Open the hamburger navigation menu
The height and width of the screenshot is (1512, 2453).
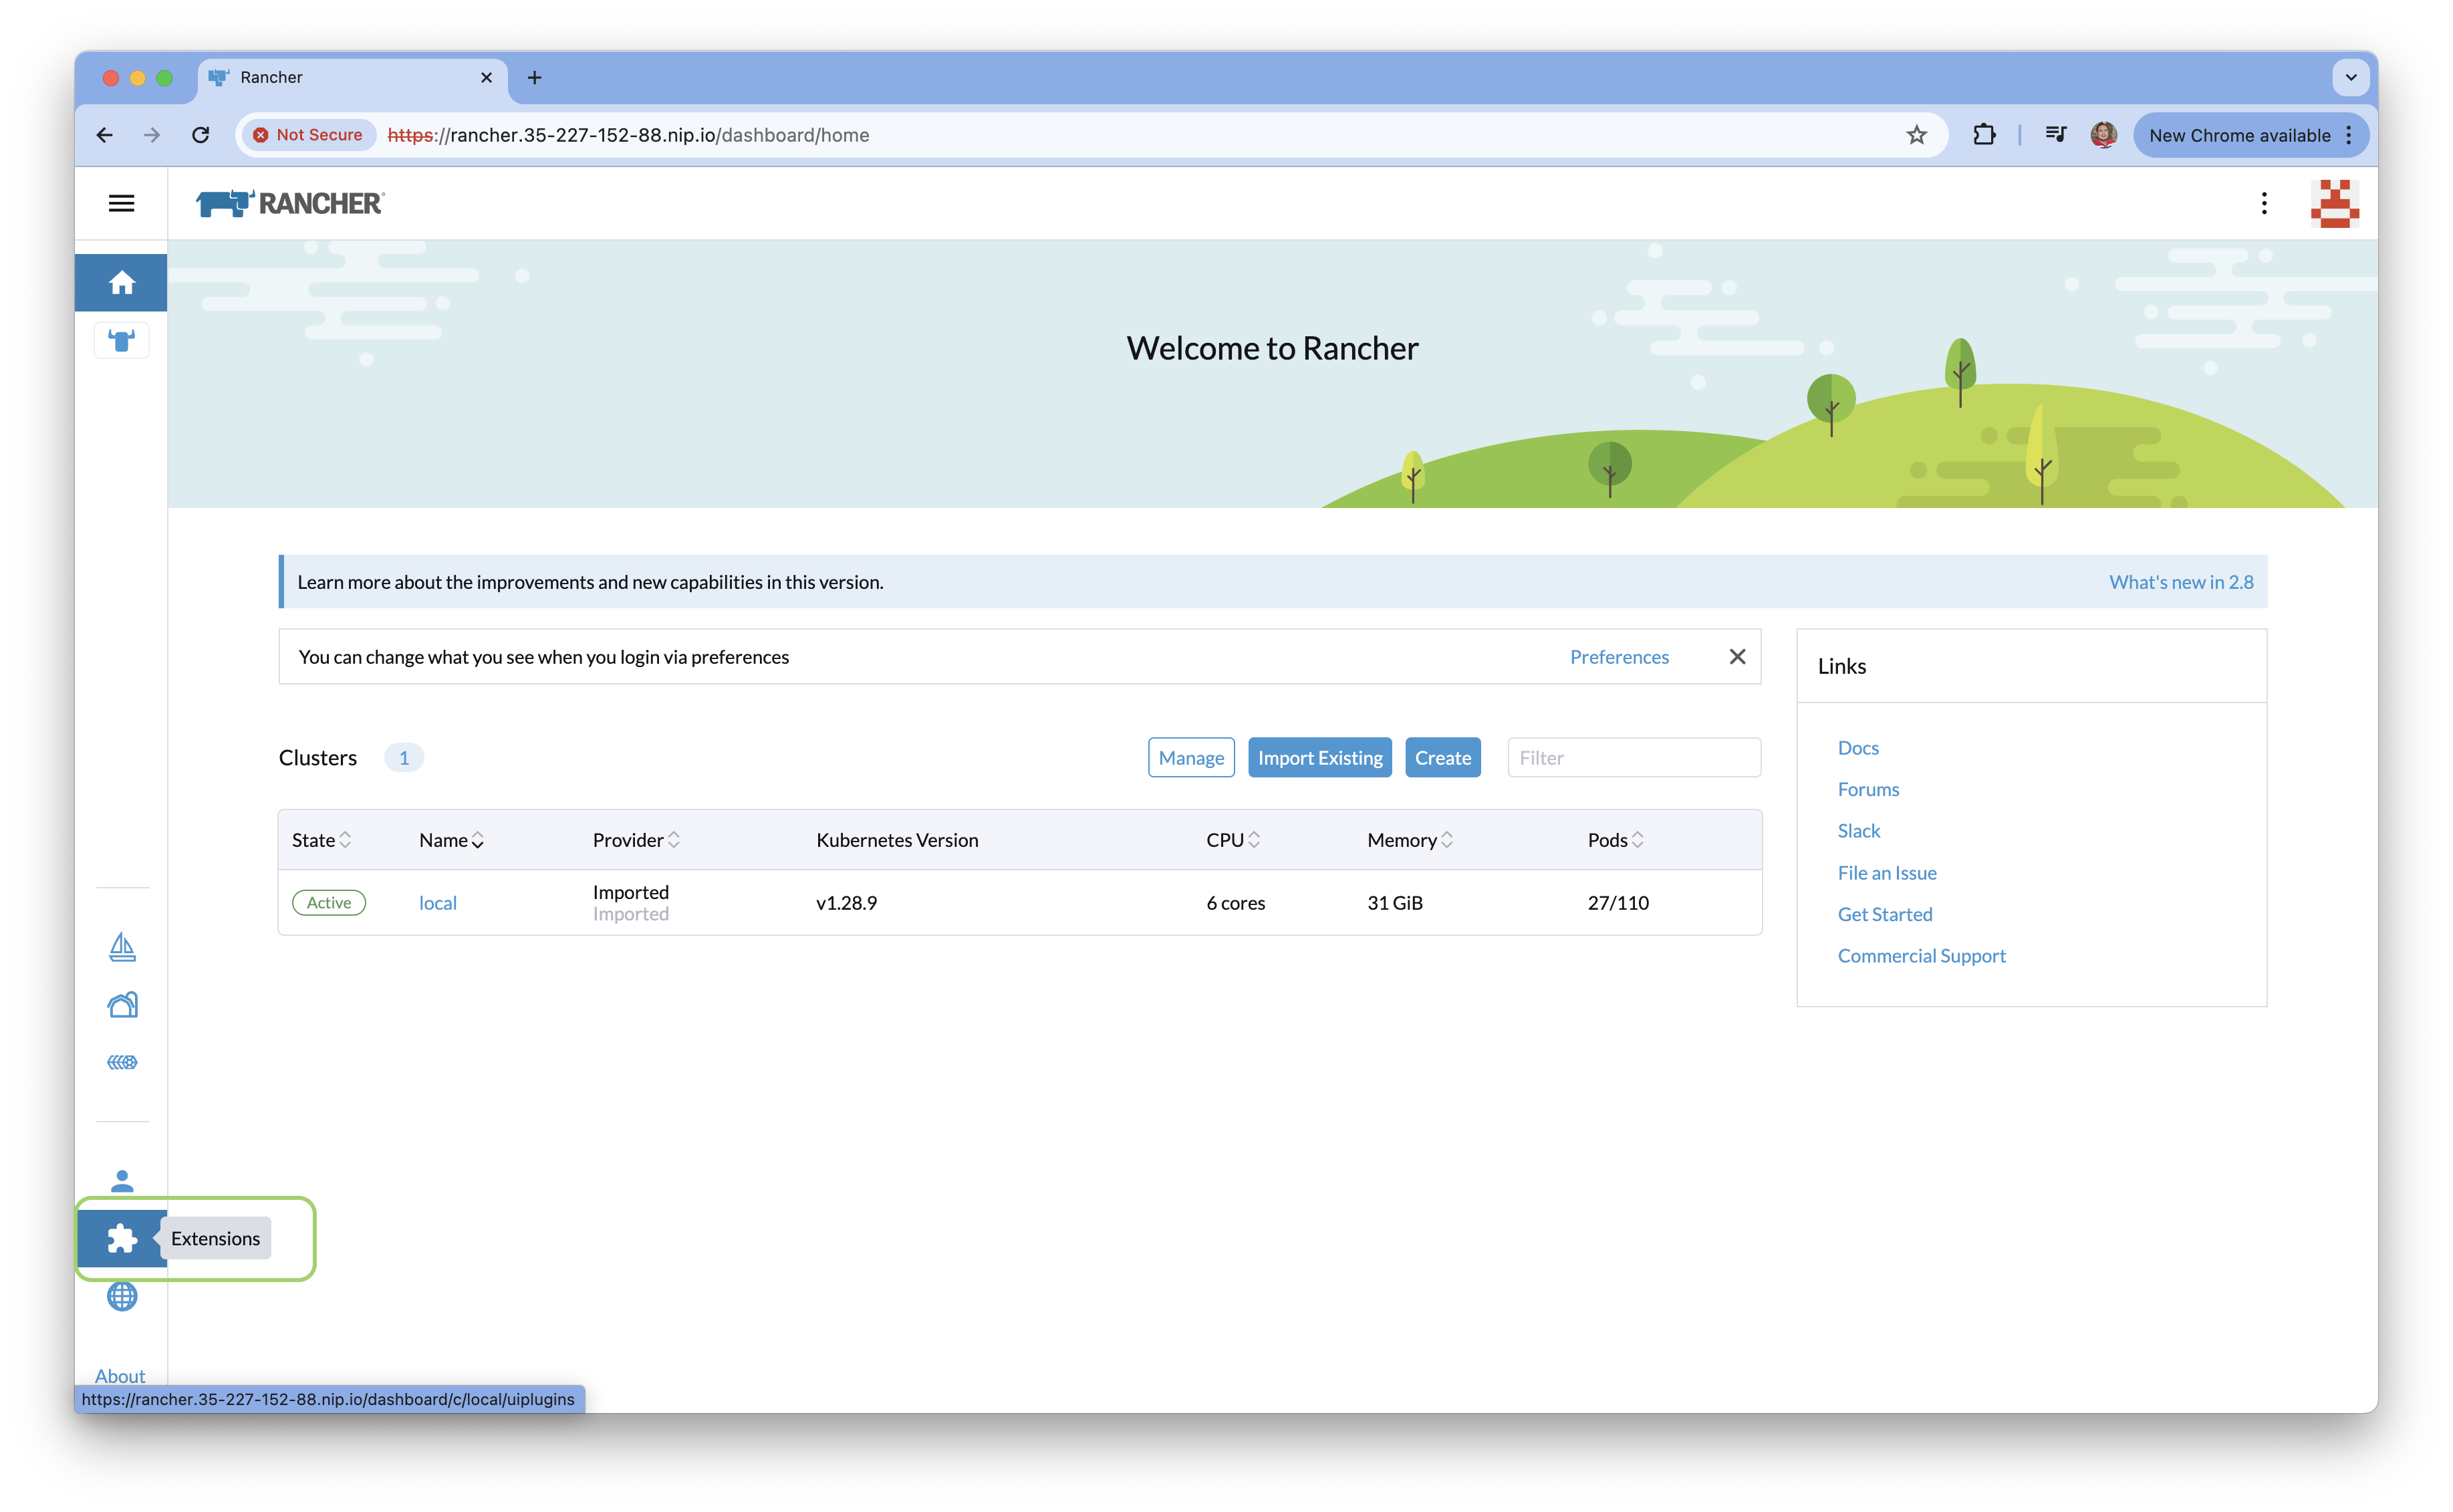121,203
